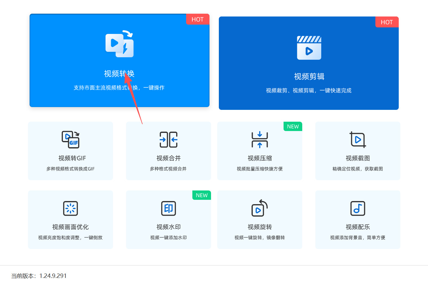
Task: Select the 视频转换 title text
Action: click(x=119, y=74)
